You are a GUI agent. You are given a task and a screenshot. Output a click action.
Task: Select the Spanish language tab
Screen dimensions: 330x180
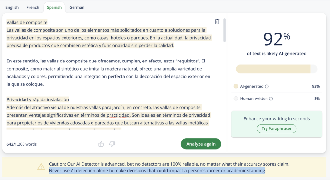[54, 7]
